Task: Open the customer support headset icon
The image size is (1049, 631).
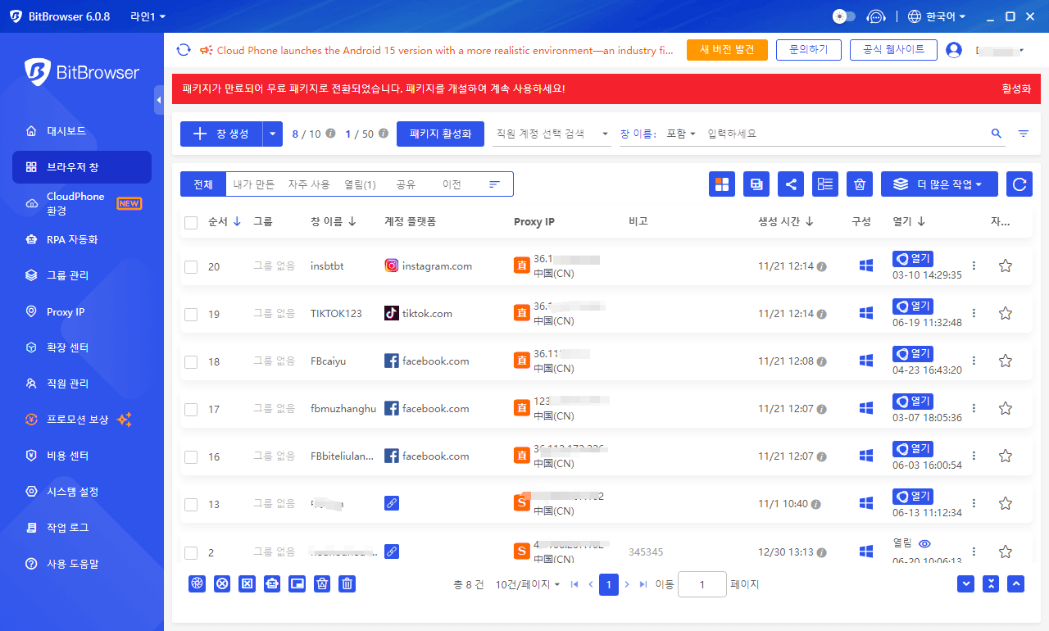Action: [x=876, y=16]
